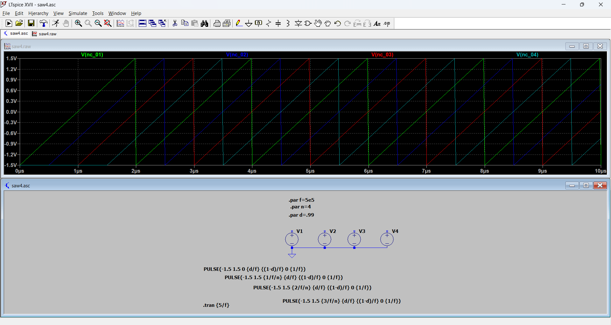Select the Move hand tool

(x=318, y=23)
